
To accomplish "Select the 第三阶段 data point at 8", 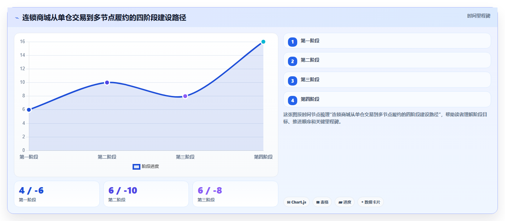I will (185, 96).
